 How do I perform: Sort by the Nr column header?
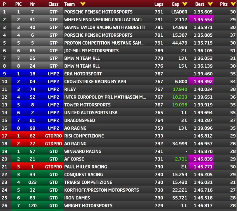coord(32,4)
